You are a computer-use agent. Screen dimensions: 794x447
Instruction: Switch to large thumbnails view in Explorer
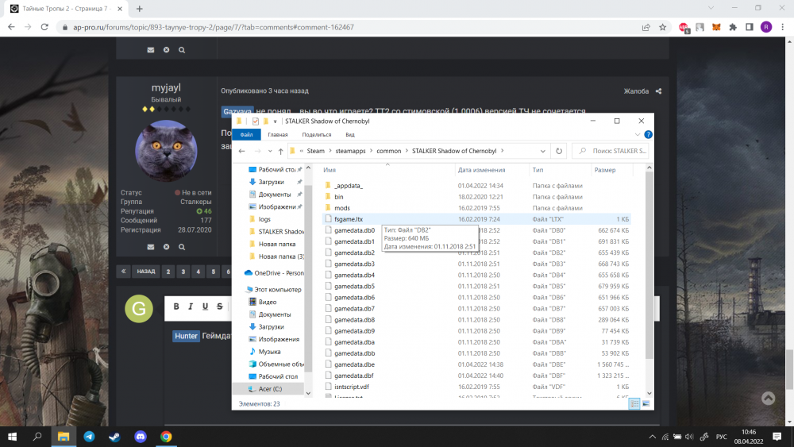click(x=646, y=404)
